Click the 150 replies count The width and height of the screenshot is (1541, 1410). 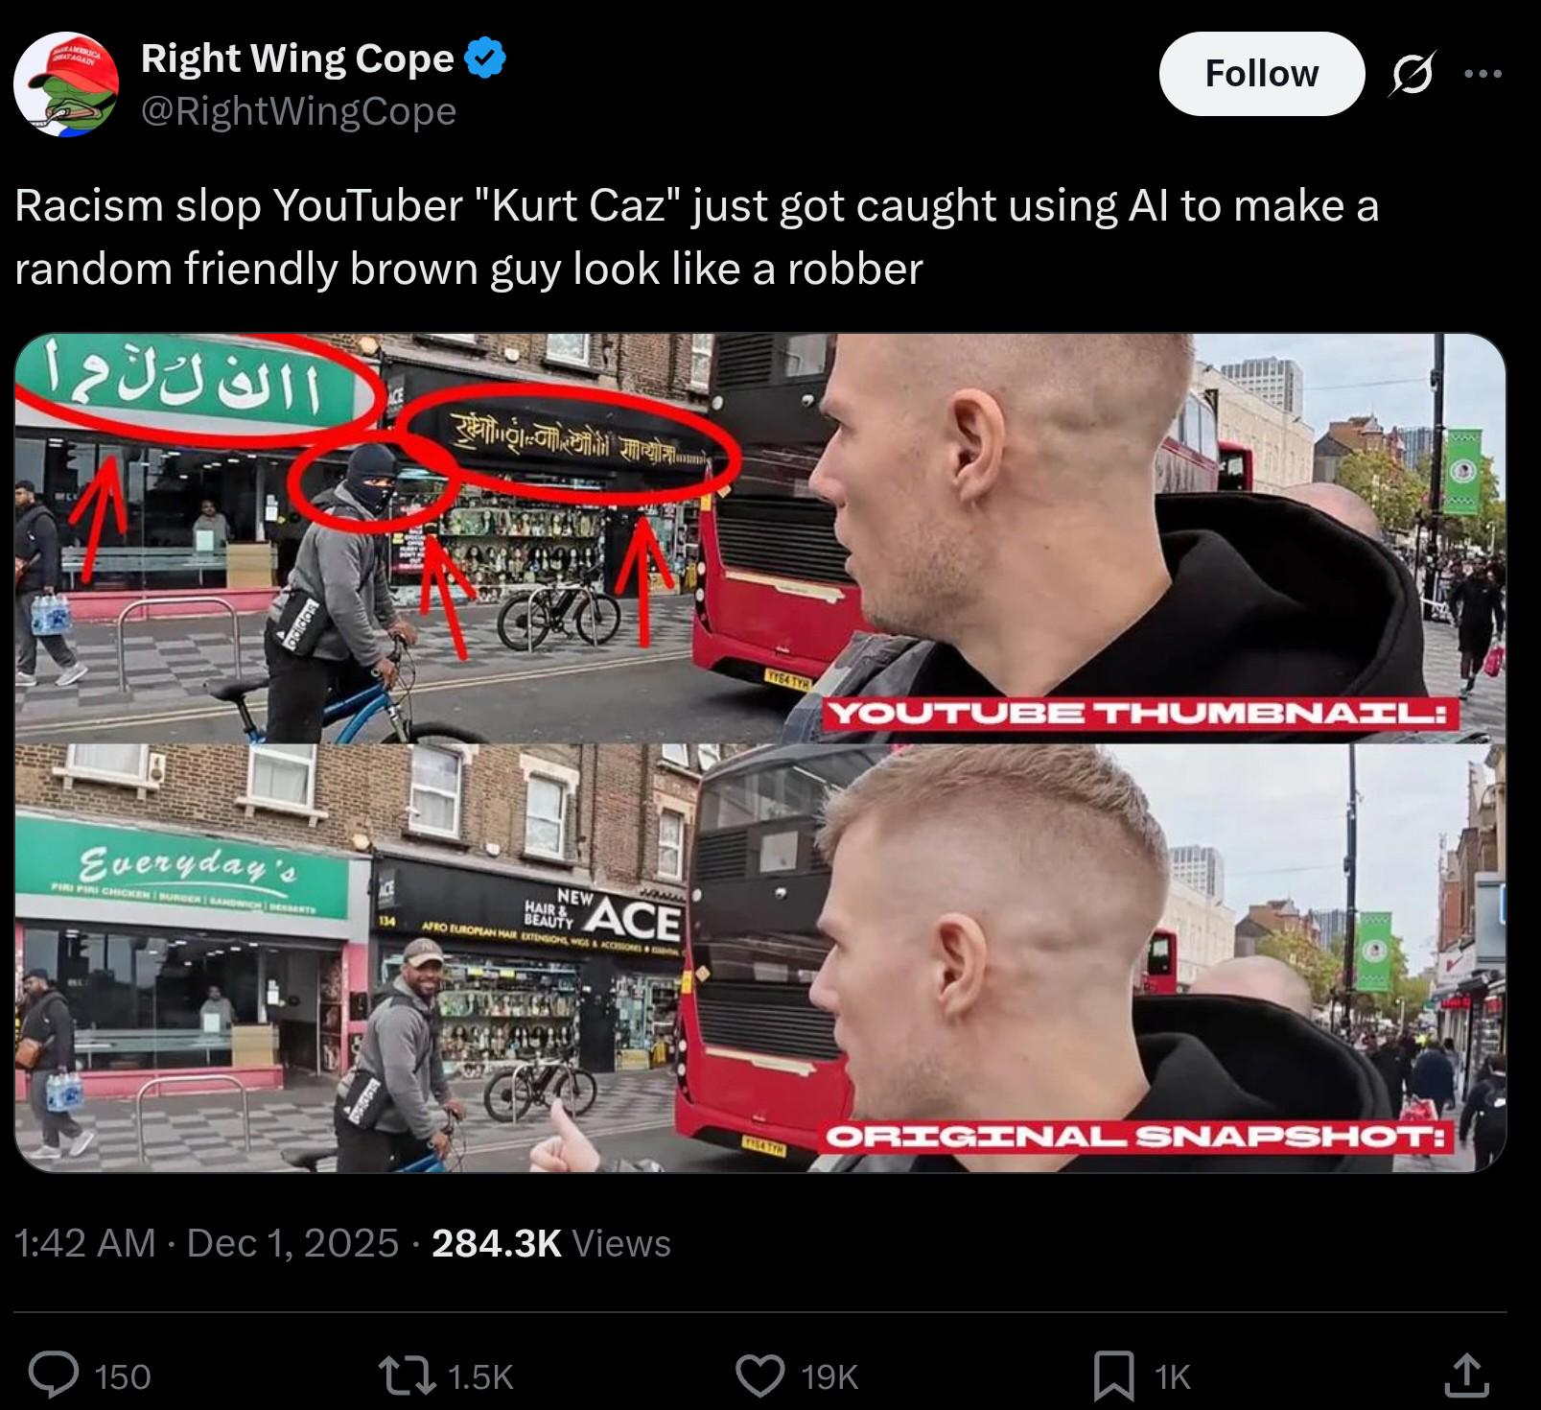[x=123, y=1377]
